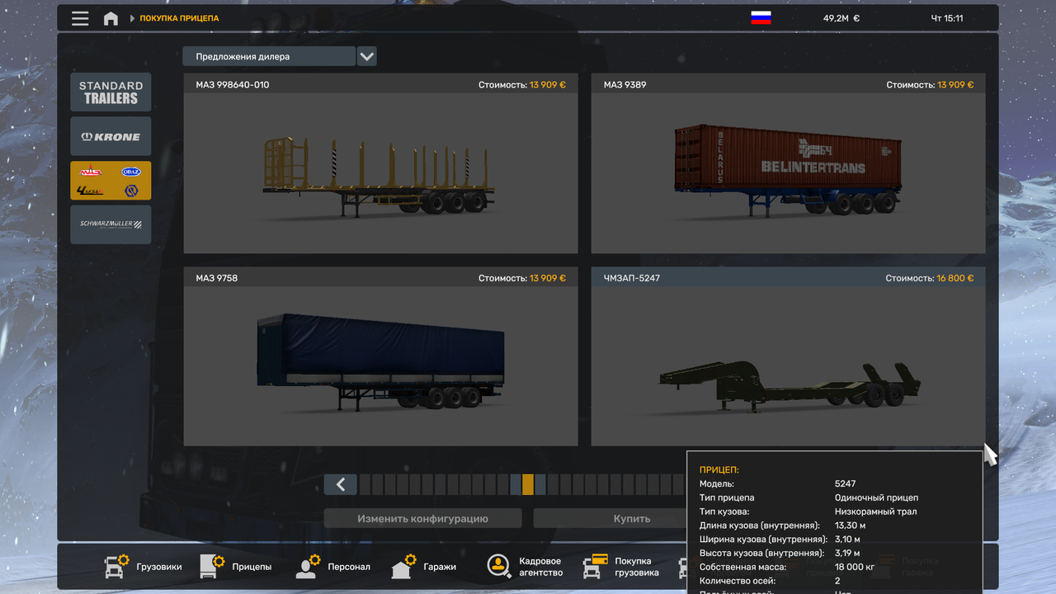Select the Standard Trailers brand logo
This screenshot has height=594, width=1056.
tap(111, 92)
